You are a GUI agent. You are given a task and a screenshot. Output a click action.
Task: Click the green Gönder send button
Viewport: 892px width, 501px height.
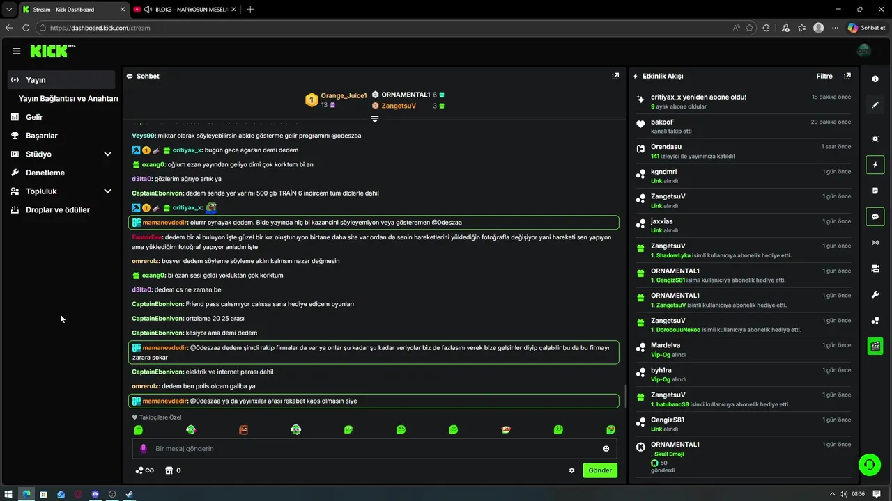pos(600,470)
